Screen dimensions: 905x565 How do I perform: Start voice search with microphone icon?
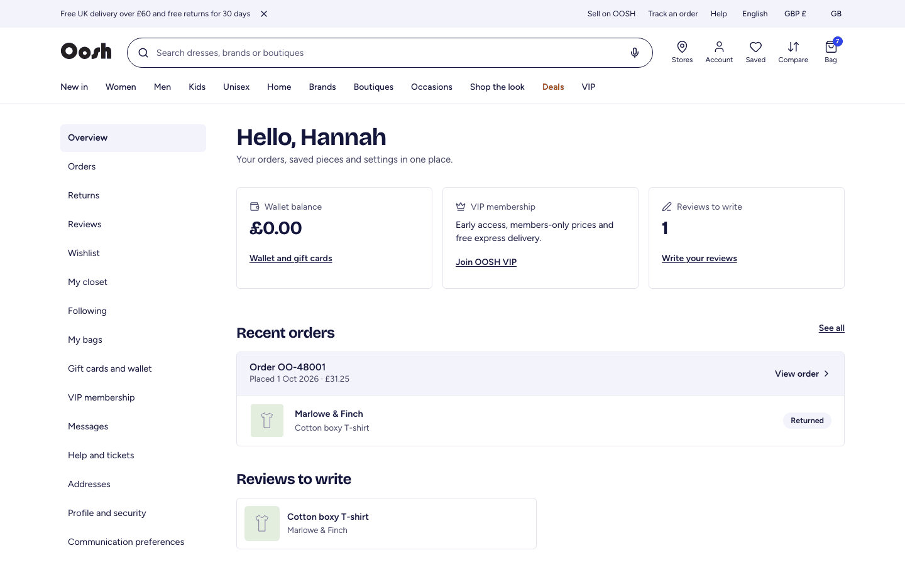pos(635,53)
